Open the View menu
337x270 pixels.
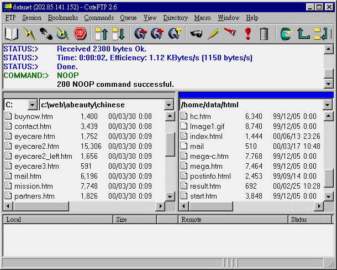[x=150, y=18]
